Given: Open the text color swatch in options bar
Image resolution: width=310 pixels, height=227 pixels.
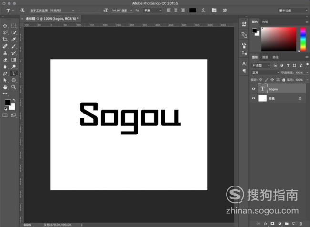Looking at the screenshot, I should tap(193, 10).
